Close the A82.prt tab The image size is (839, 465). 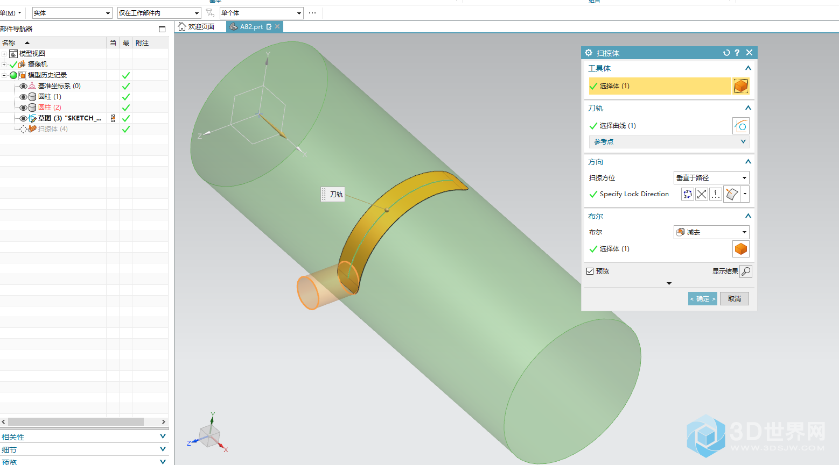click(277, 26)
